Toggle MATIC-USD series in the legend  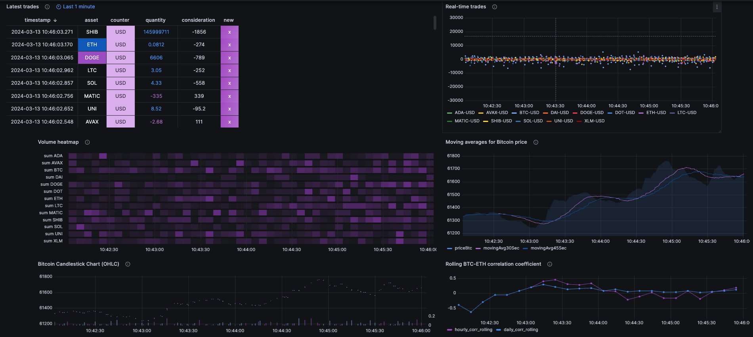pyautogui.click(x=467, y=121)
